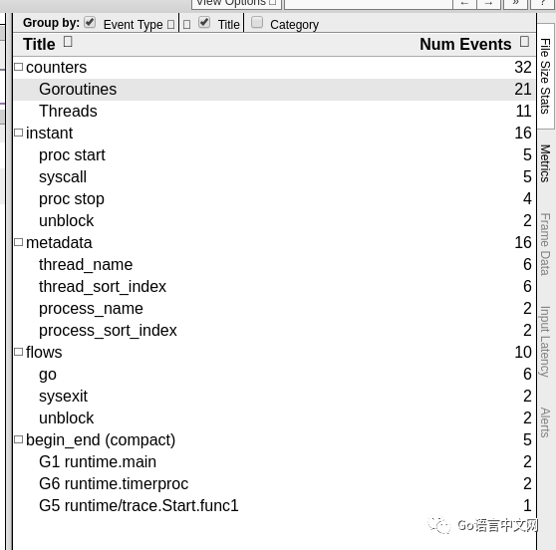Collapse the counters group
This screenshot has height=550, width=556.
[19, 67]
